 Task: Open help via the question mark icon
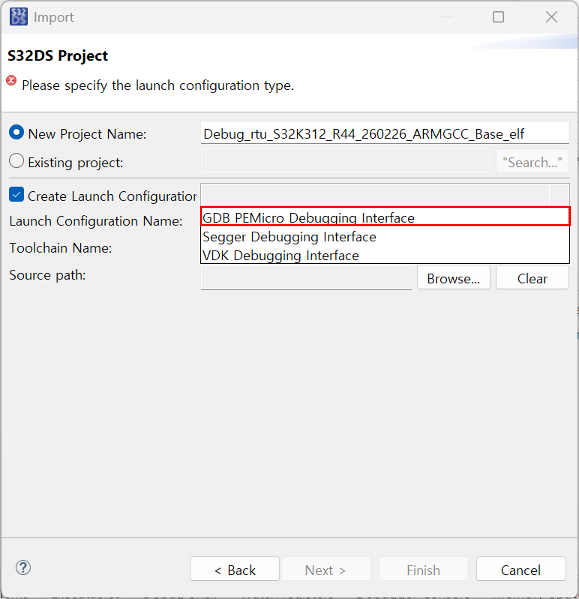click(x=23, y=568)
